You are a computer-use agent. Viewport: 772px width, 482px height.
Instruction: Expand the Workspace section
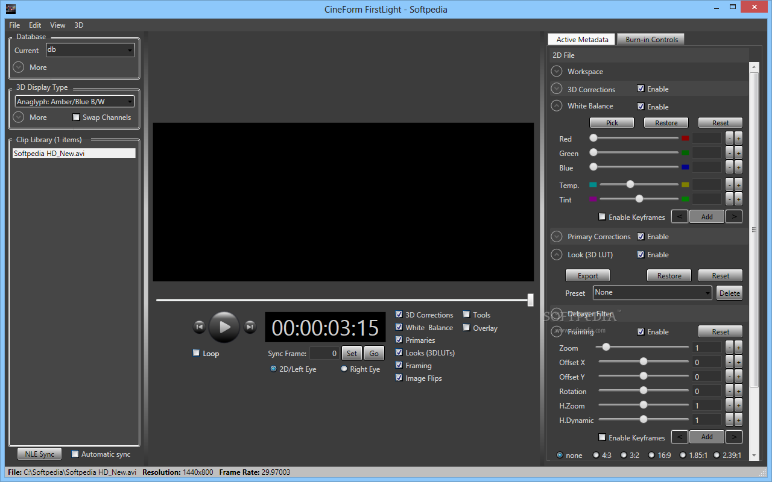tap(557, 71)
